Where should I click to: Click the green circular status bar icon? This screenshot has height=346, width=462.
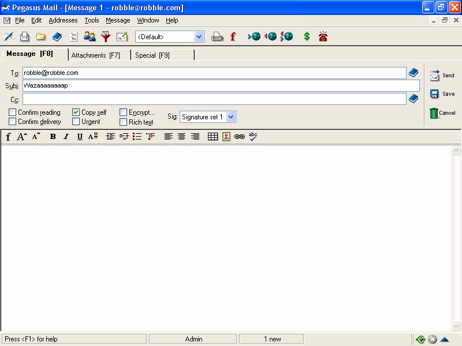[x=420, y=339]
